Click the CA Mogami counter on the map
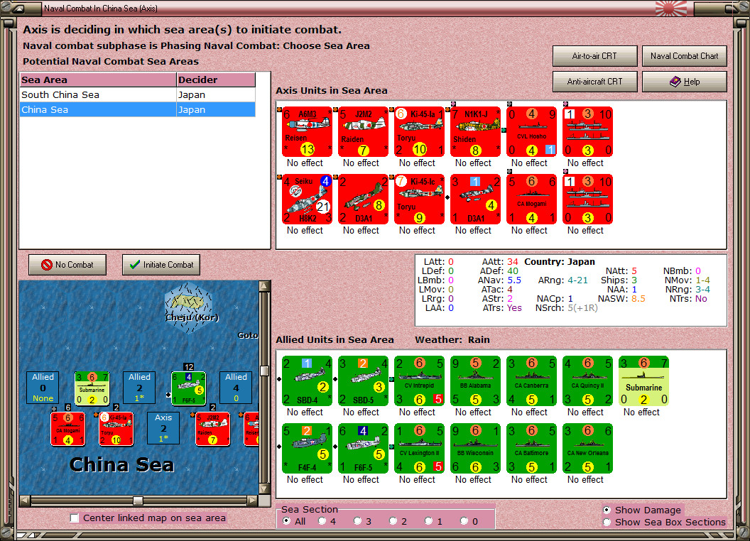750x541 pixels. 68,429
